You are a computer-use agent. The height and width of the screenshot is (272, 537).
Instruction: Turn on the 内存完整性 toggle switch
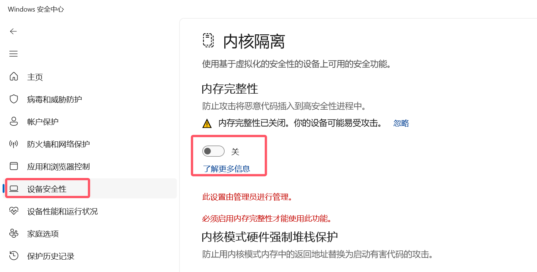tap(213, 151)
